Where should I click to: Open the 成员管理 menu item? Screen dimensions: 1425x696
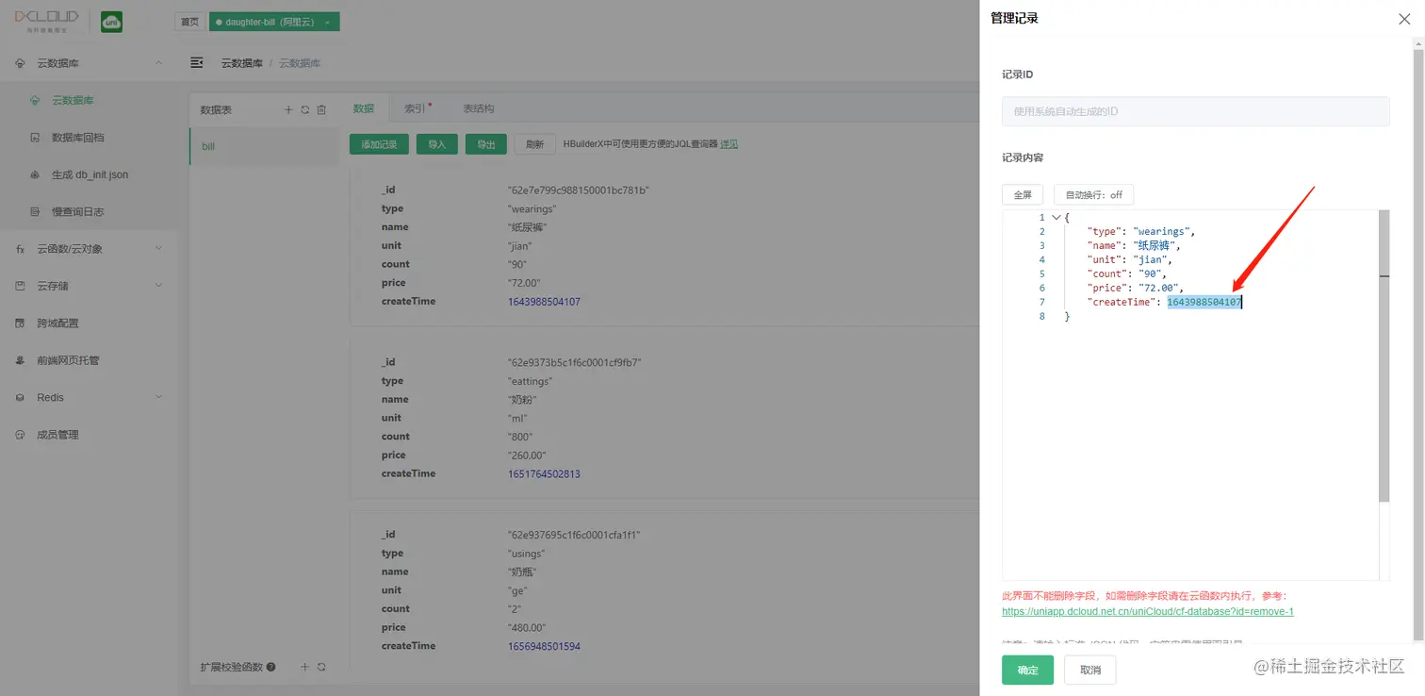[89, 435]
